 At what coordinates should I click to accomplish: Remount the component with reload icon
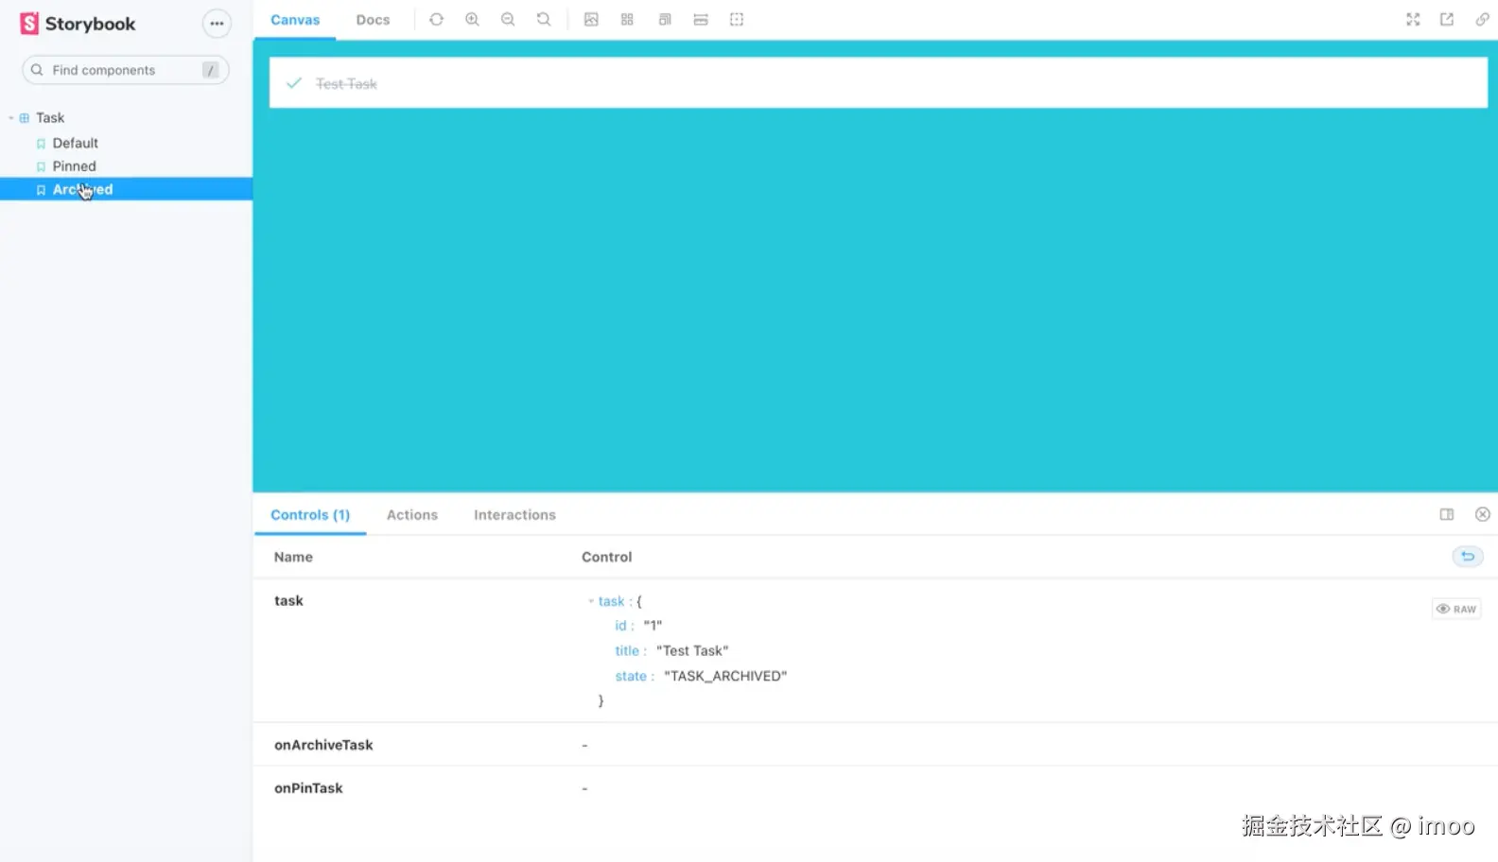coord(436,20)
